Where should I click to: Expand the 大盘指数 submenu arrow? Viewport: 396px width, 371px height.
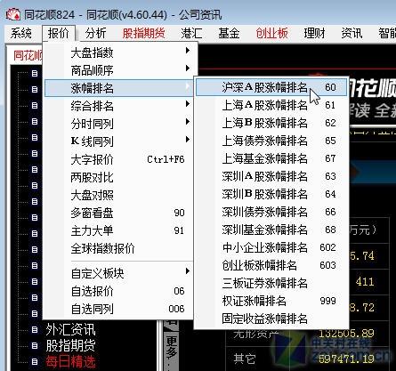tap(188, 51)
